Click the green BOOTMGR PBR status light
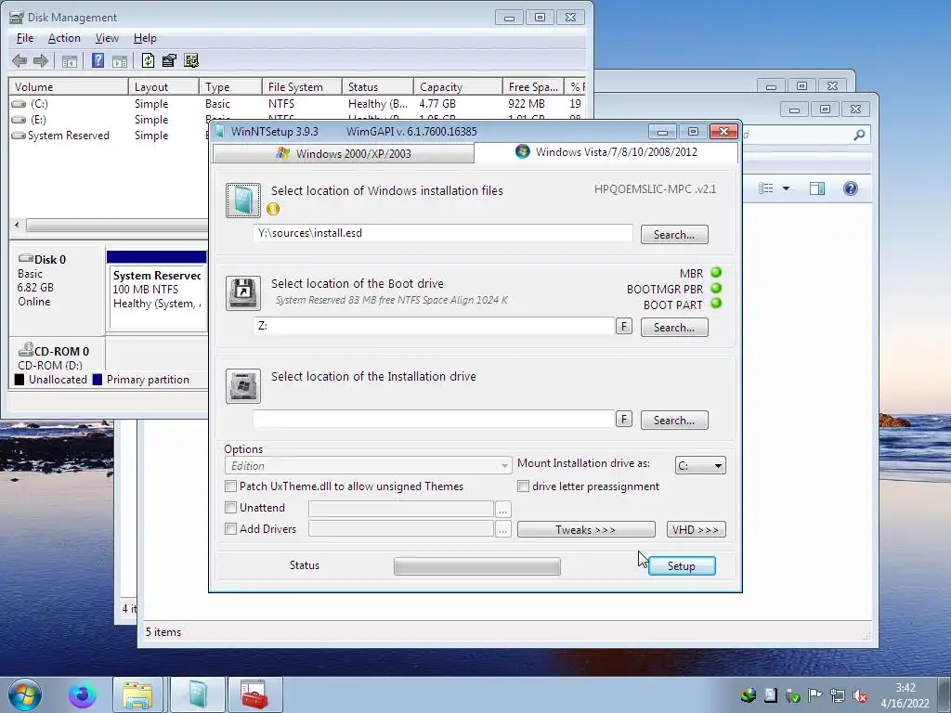The height and width of the screenshot is (713, 951). 716,288
